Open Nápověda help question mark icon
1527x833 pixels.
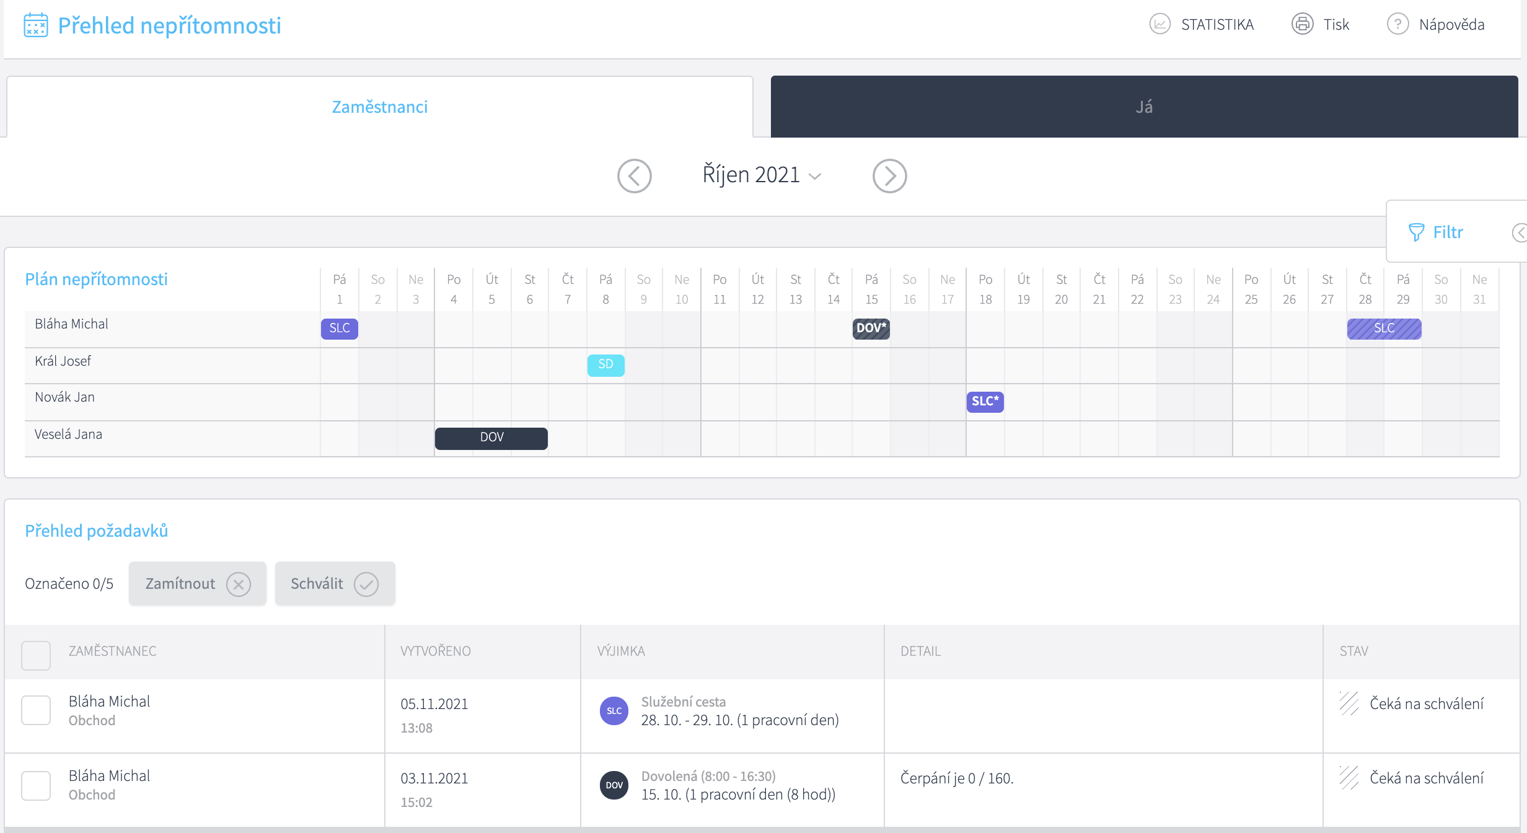tap(1397, 24)
